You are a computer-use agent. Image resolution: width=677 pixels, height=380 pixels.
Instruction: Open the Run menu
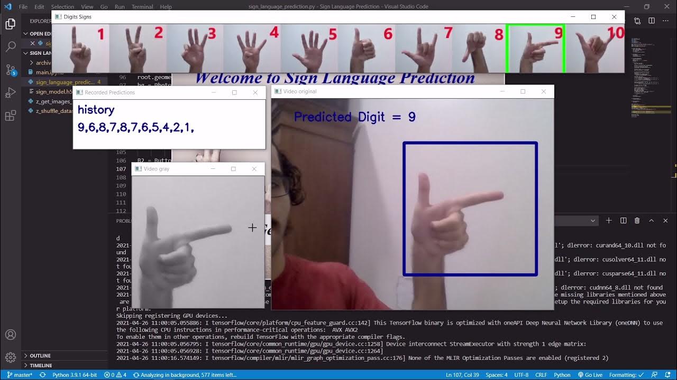click(x=120, y=7)
